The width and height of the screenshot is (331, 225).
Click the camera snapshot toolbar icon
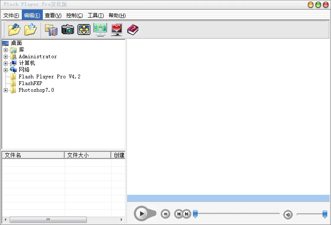coord(68,29)
